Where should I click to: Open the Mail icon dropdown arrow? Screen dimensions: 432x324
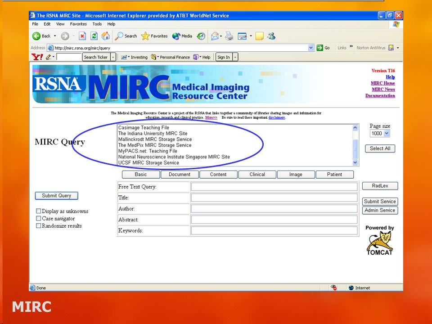click(x=221, y=36)
